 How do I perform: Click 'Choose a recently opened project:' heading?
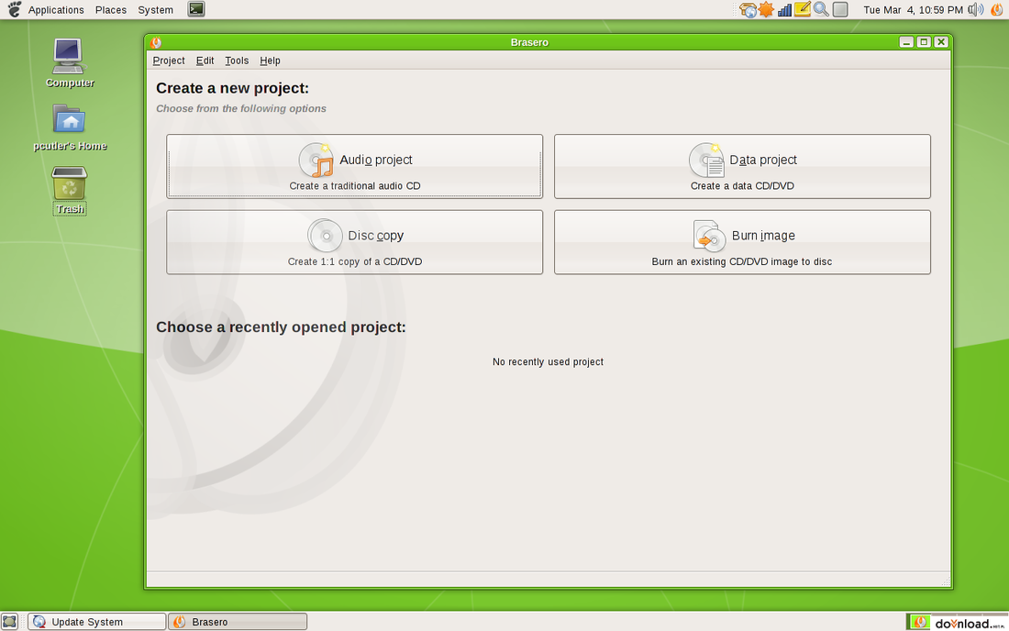click(x=281, y=327)
